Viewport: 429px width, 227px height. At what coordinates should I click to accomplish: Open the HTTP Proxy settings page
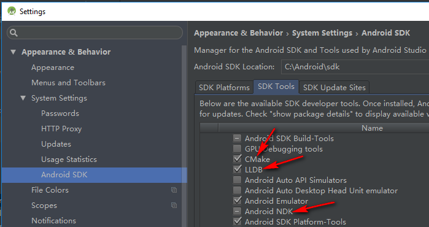pos(61,129)
